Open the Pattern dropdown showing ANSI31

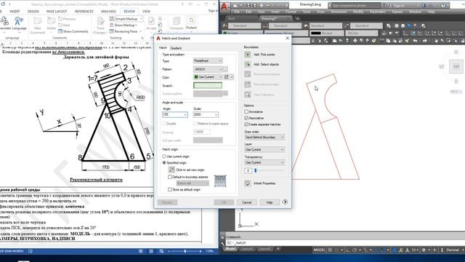(208, 69)
